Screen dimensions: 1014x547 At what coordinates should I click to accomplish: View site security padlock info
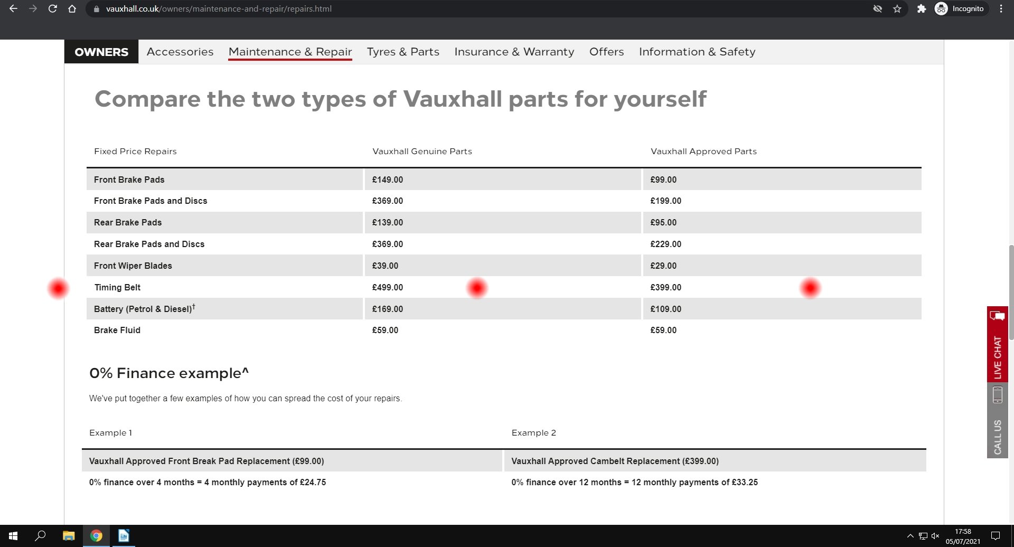[x=96, y=9]
